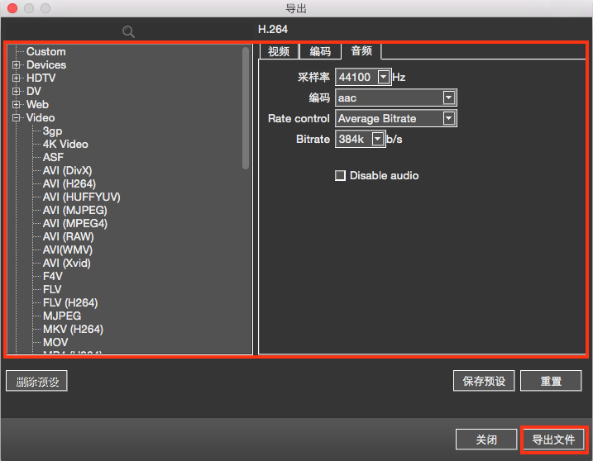Select the AVI (RAW) preset
The image size is (593, 461).
tap(69, 237)
